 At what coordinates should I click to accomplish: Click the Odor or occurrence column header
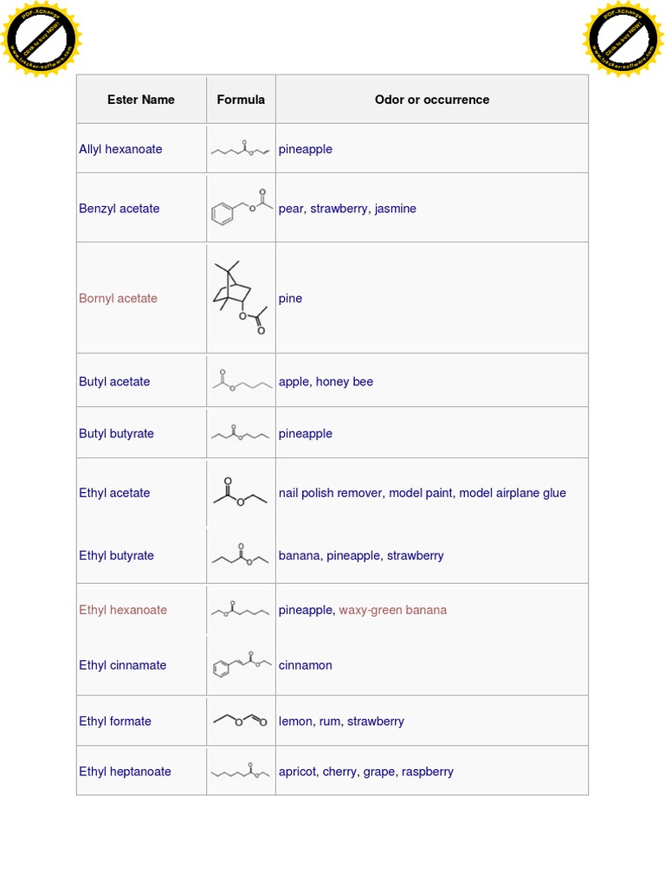click(432, 100)
